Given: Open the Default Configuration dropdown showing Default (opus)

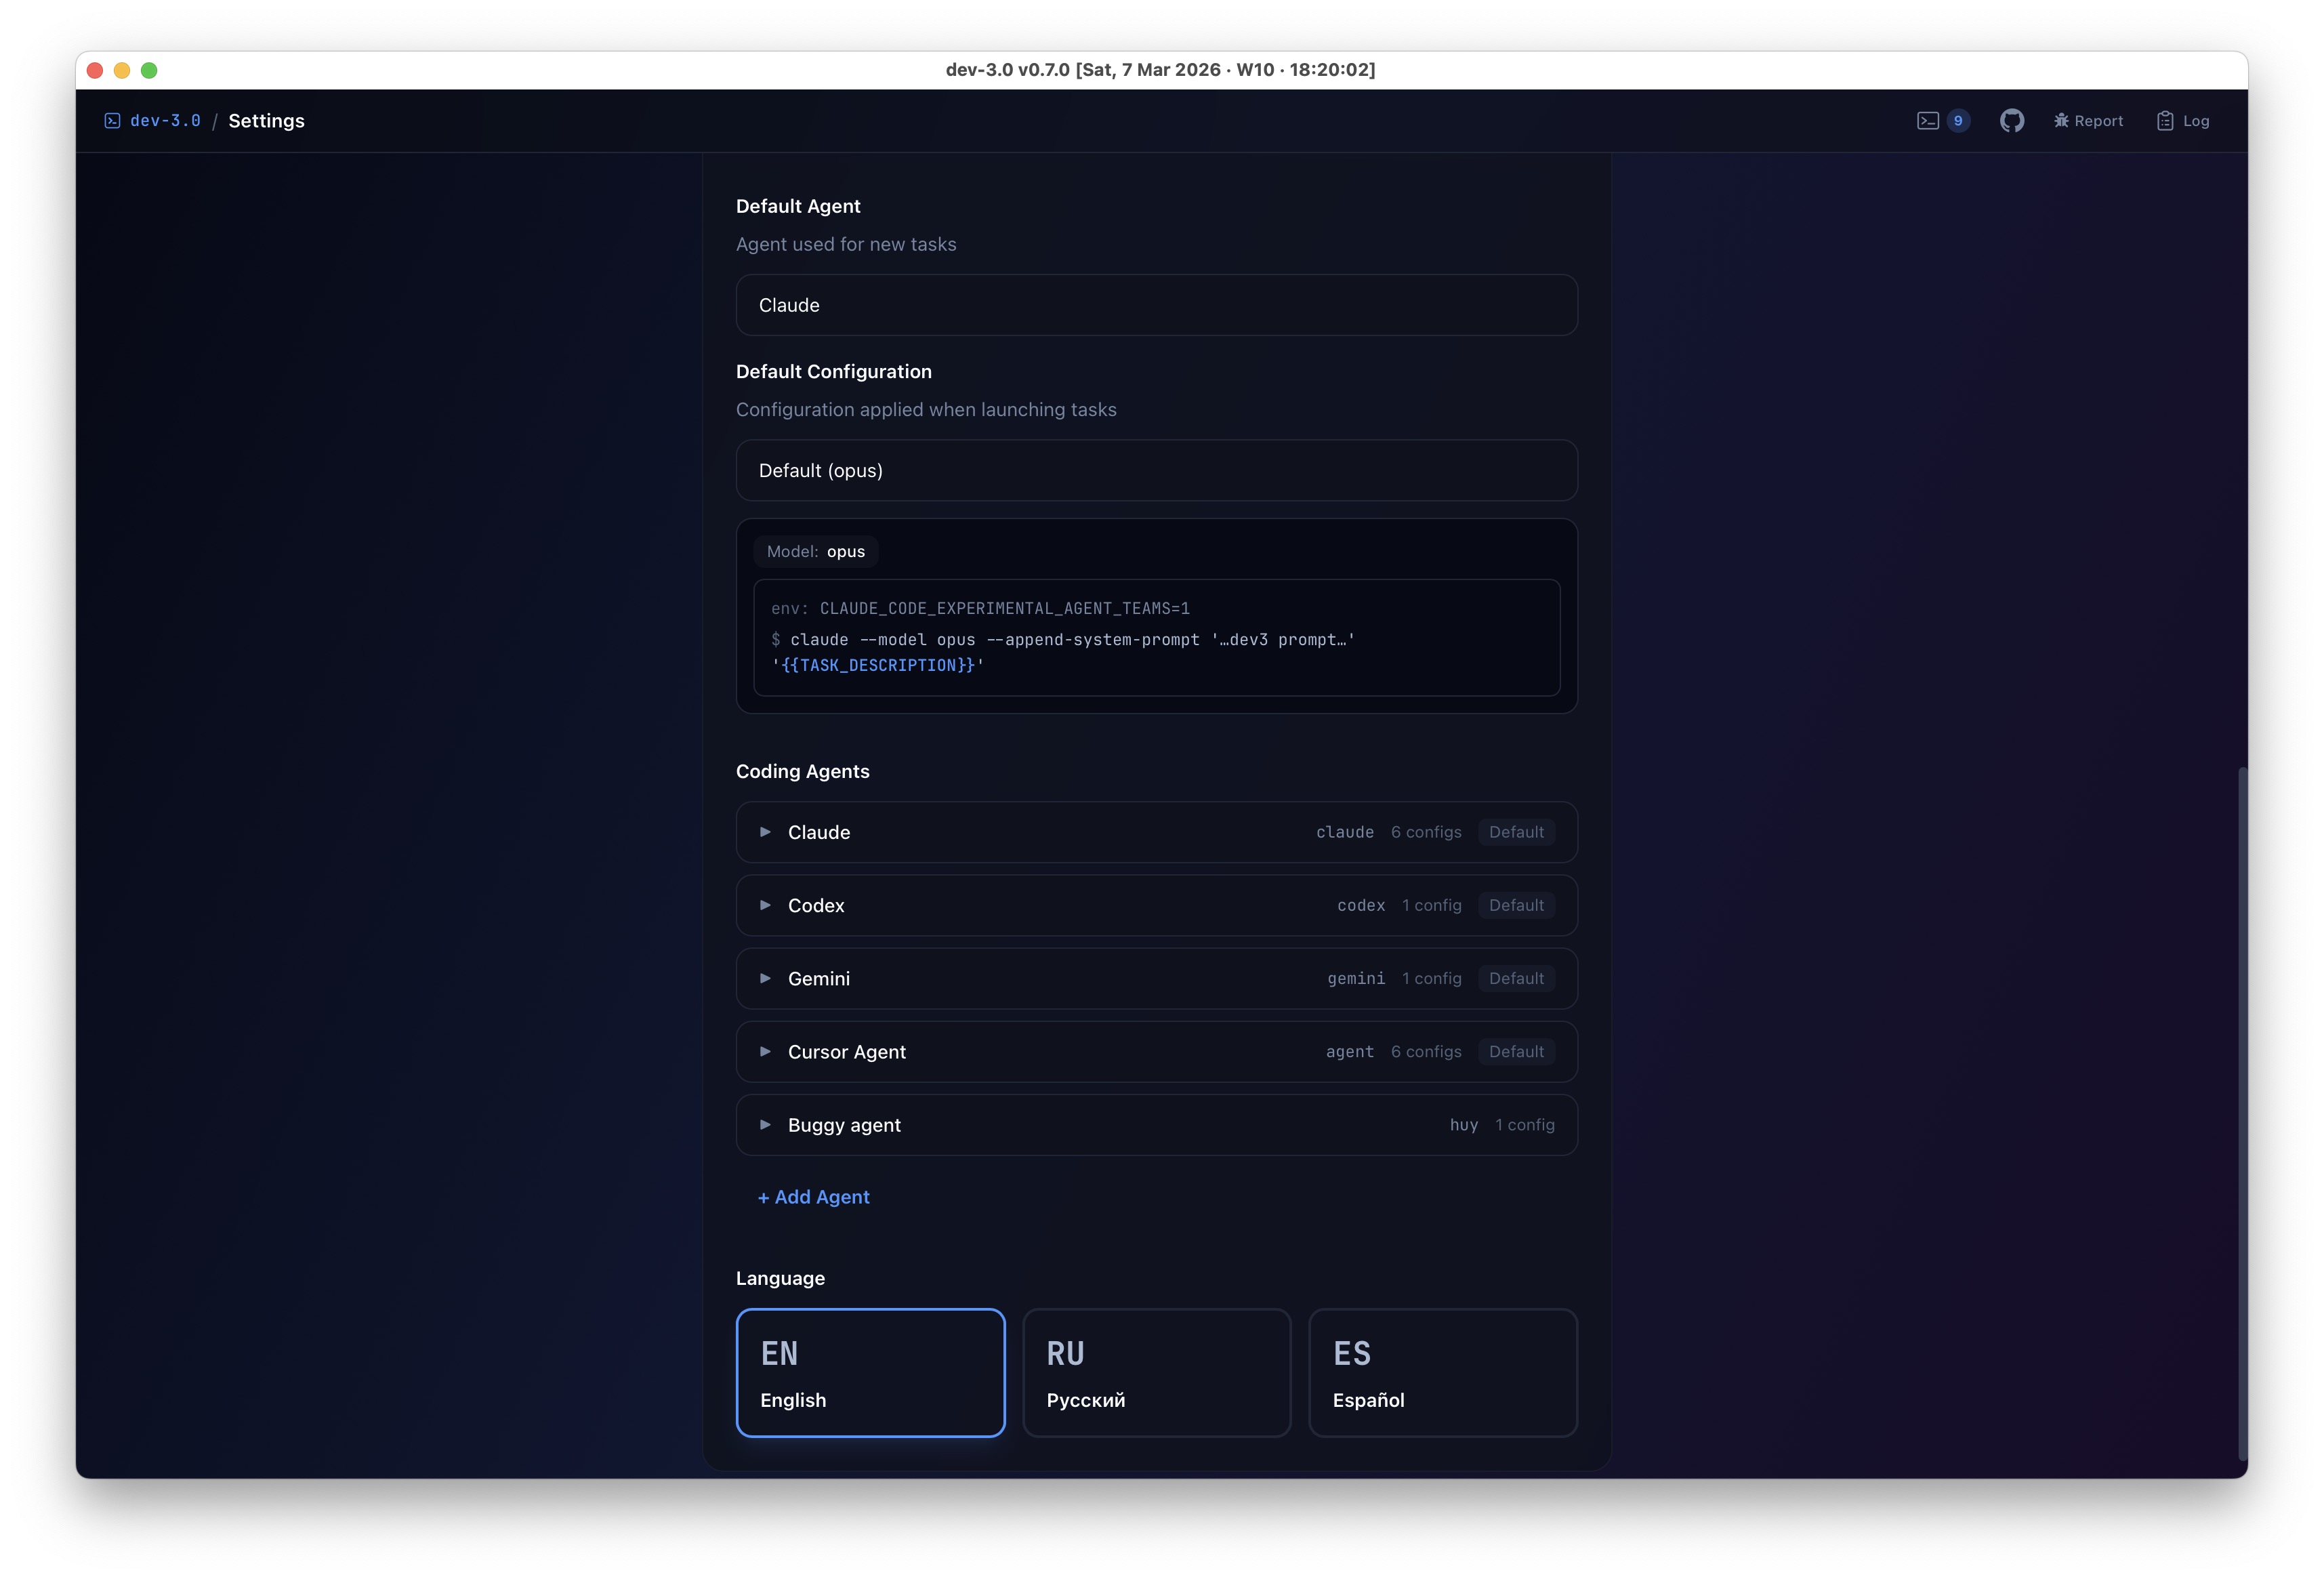Looking at the screenshot, I should tap(1156, 470).
